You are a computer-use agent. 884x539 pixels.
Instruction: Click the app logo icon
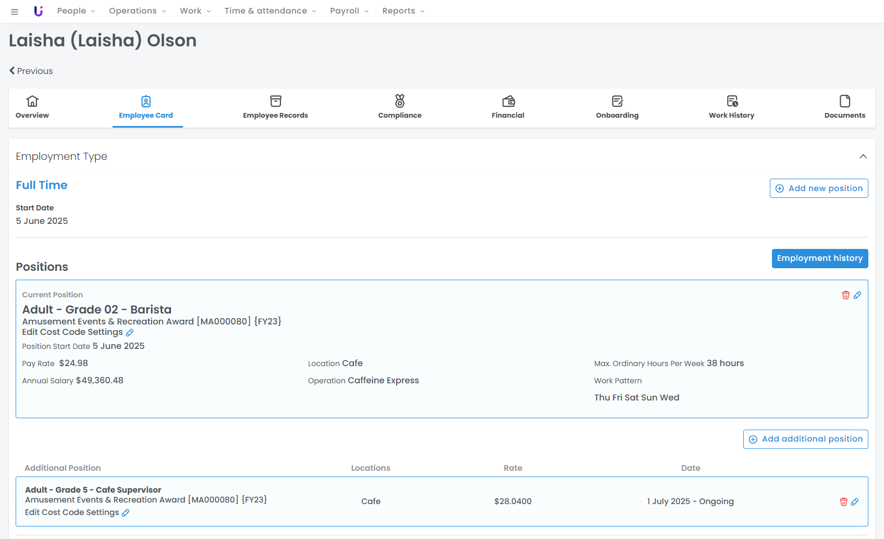click(38, 11)
